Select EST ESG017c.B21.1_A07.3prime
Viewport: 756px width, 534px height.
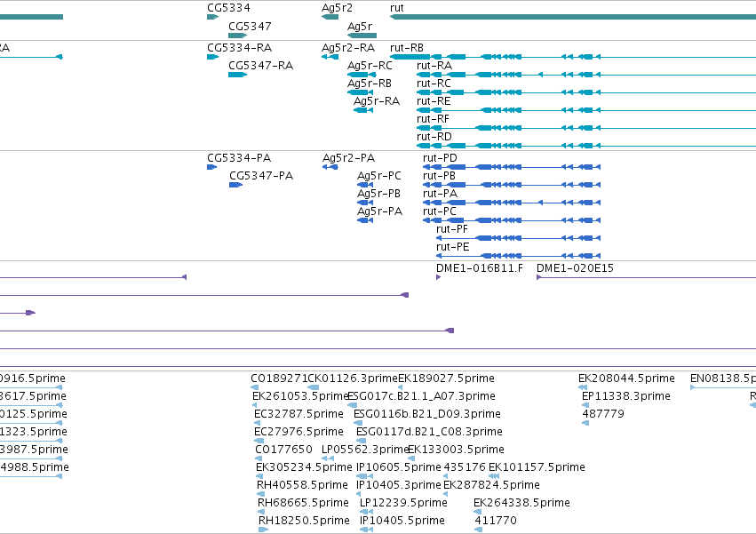click(352, 405)
